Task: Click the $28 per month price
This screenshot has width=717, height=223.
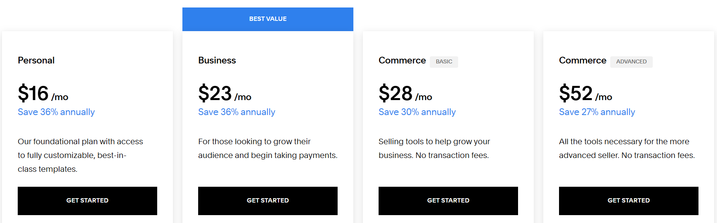Action: tap(405, 94)
